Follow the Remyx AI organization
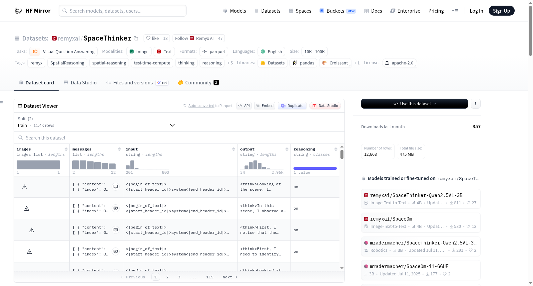 click(194, 38)
